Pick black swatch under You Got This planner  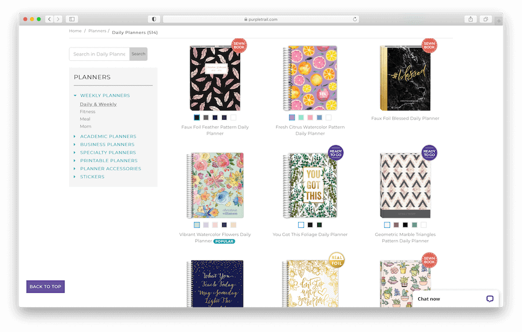(310, 225)
